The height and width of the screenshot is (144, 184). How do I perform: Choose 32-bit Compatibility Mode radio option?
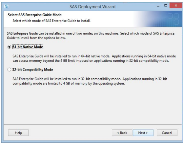pos(9,70)
